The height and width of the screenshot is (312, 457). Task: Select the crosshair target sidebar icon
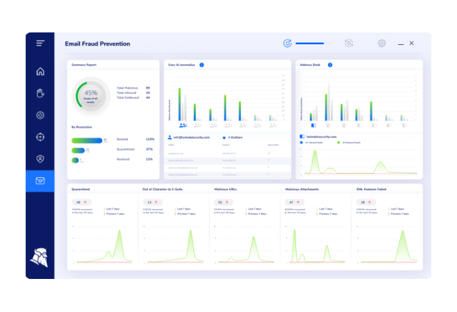click(x=40, y=137)
